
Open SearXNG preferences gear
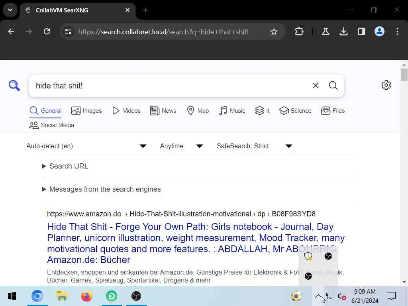coord(386,85)
